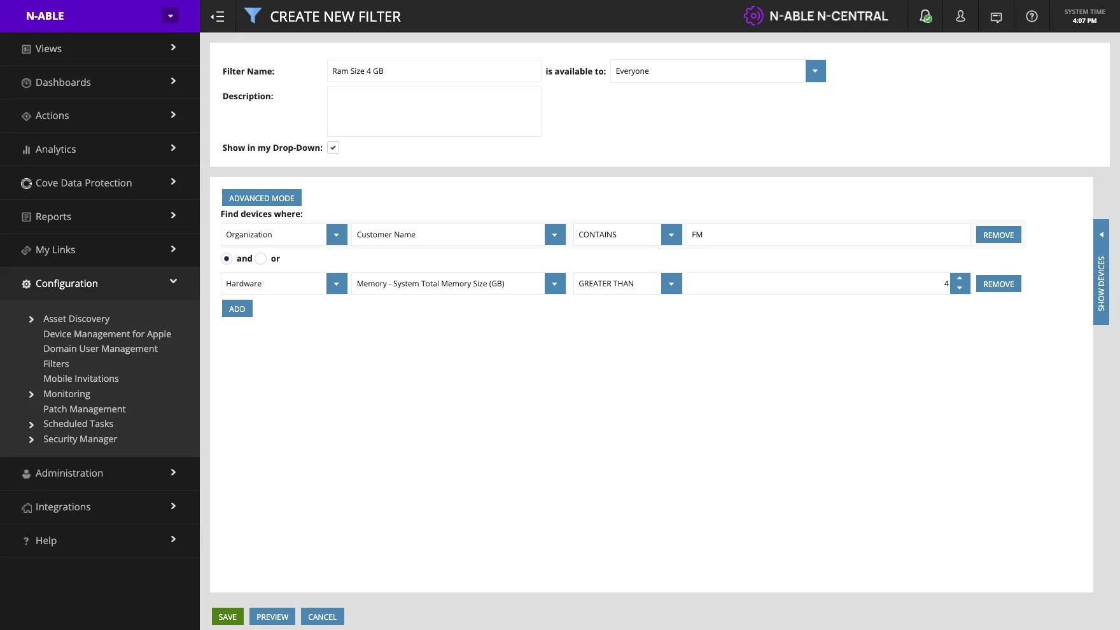The image size is (1120, 630).
Task: Open the user profile icon
Action: 960,17
